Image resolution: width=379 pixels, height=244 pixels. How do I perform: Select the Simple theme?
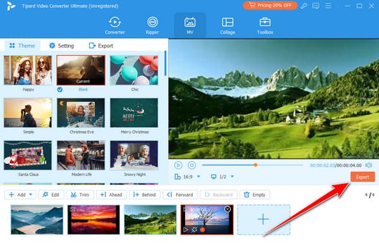(x=28, y=113)
